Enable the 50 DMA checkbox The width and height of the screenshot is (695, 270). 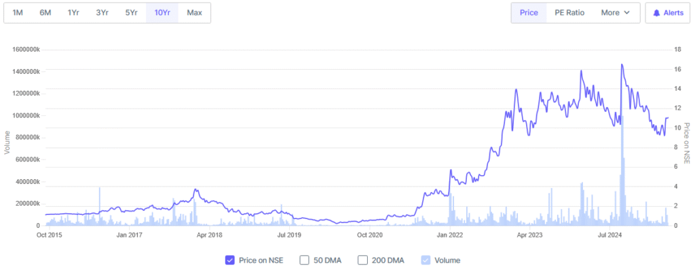tap(304, 261)
